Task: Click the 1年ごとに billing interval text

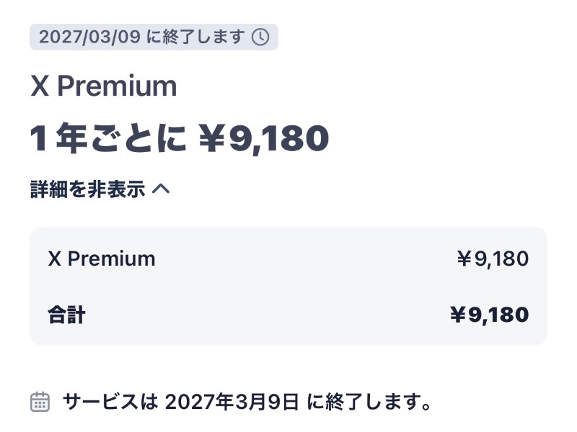Action: [109, 138]
